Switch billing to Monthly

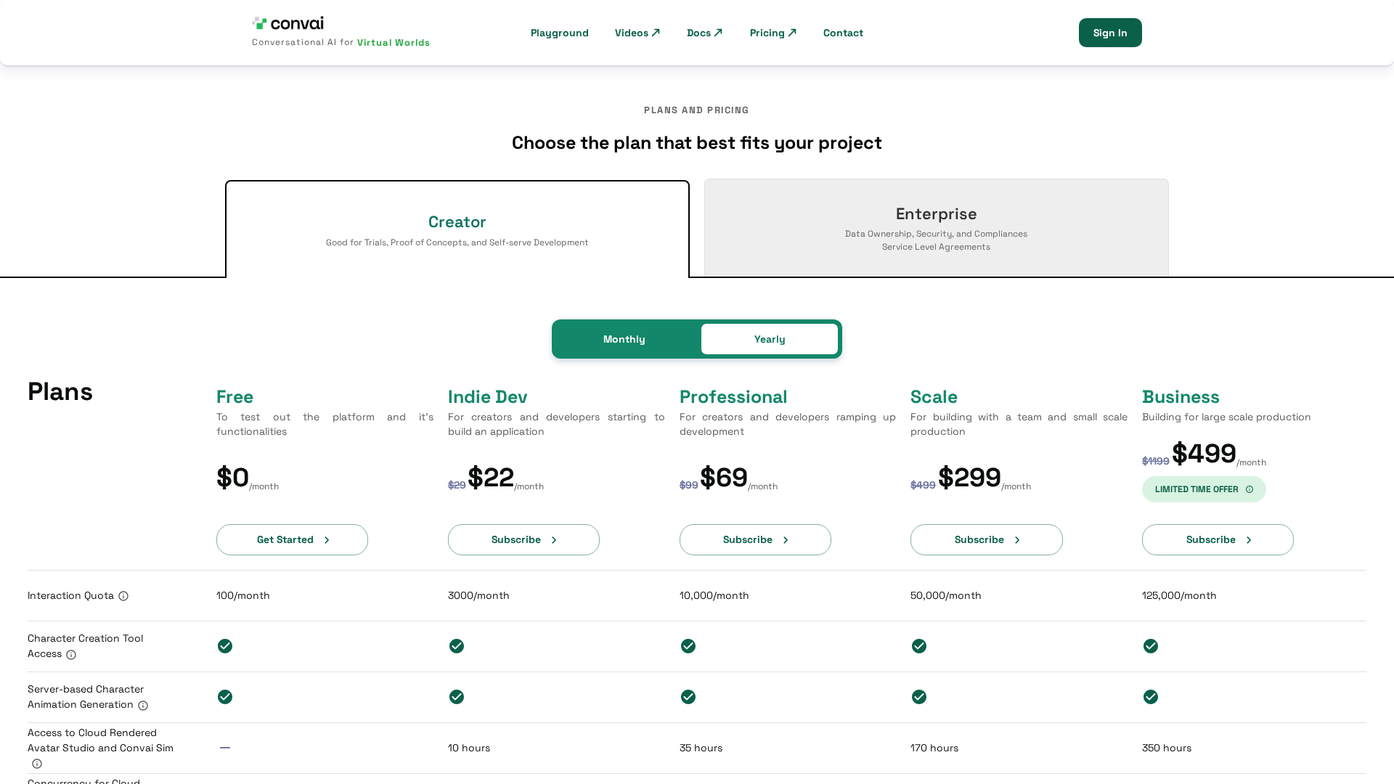624,339
